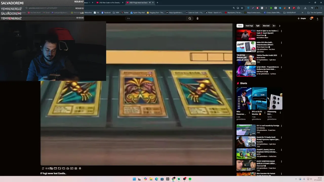Take a video screenshot with camera icon
Viewport: 324px width, 182px height.
(x=76, y=168)
